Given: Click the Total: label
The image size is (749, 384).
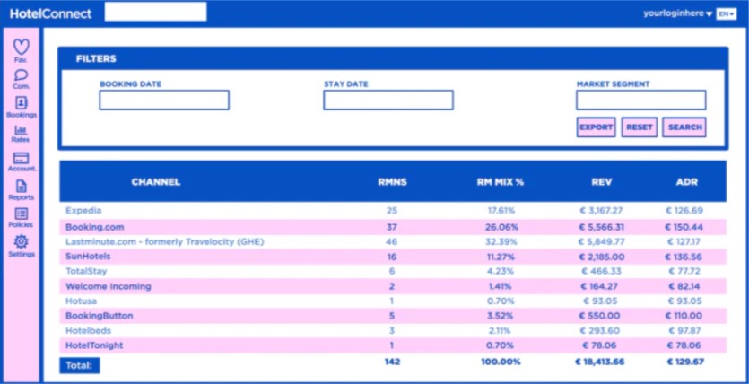Looking at the screenshot, I should coord(80,365).
